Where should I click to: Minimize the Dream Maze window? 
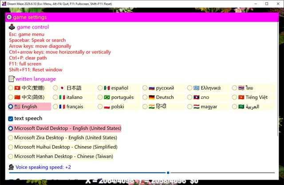coord(256,4)
